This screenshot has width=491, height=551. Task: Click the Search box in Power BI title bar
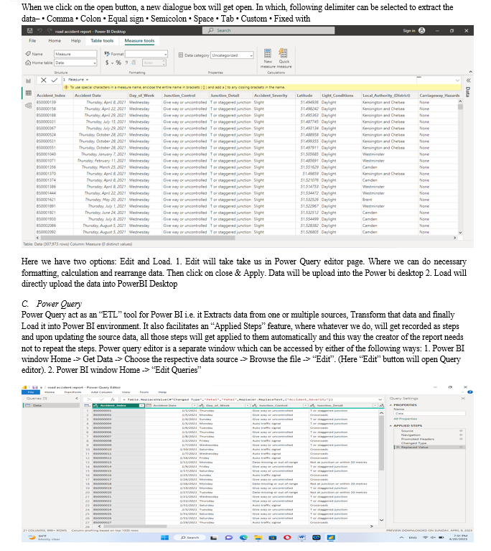(x=268, y=31)
